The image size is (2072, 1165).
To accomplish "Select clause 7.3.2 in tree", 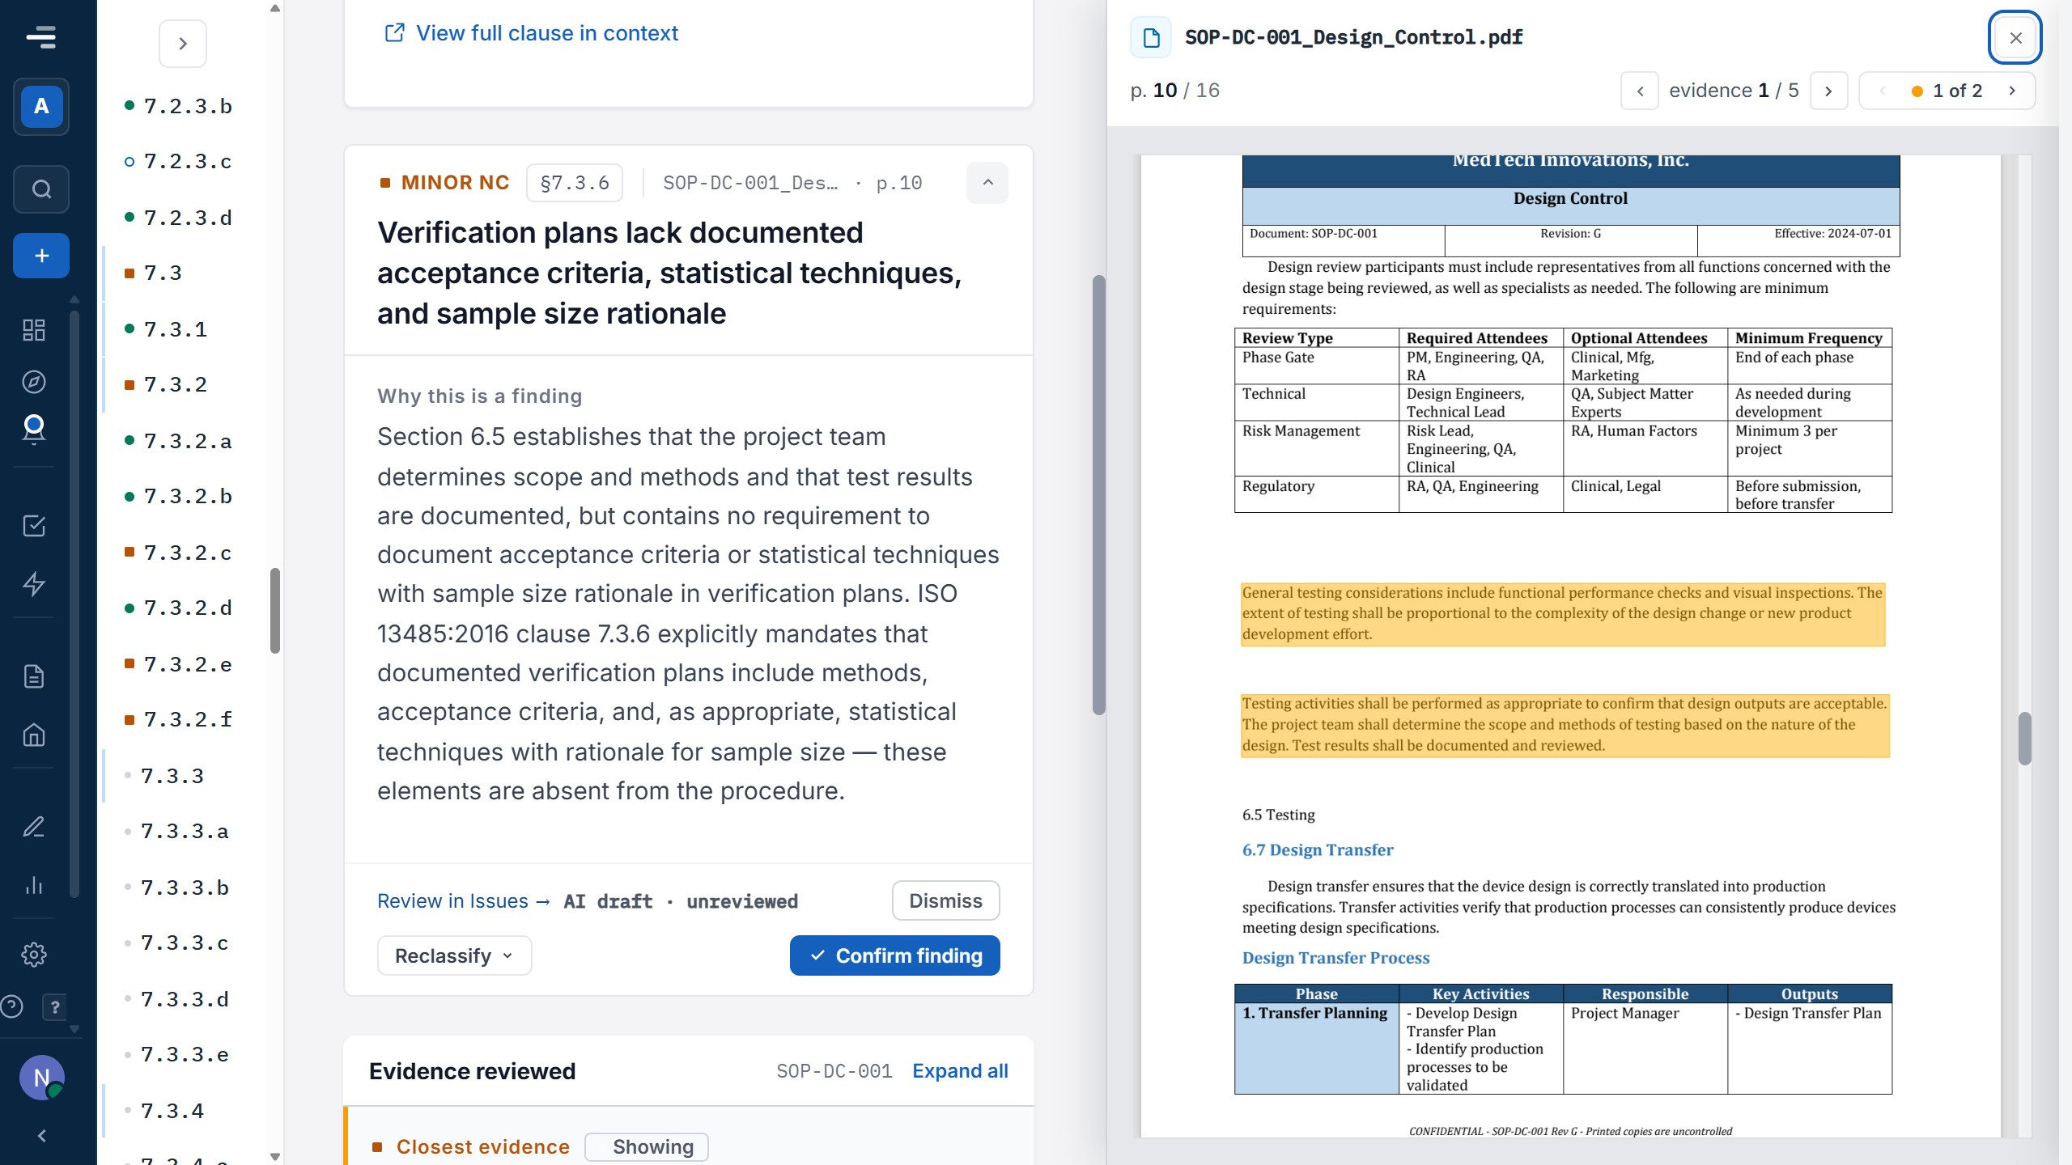I will 167,384.
